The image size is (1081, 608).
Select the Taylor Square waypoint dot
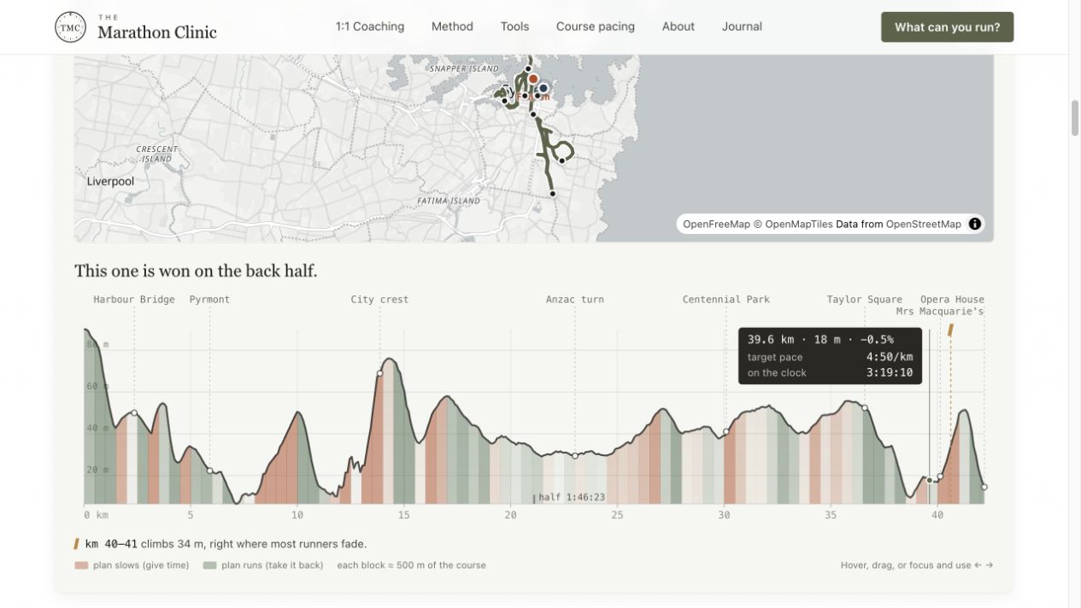click(x=865, y=408)
